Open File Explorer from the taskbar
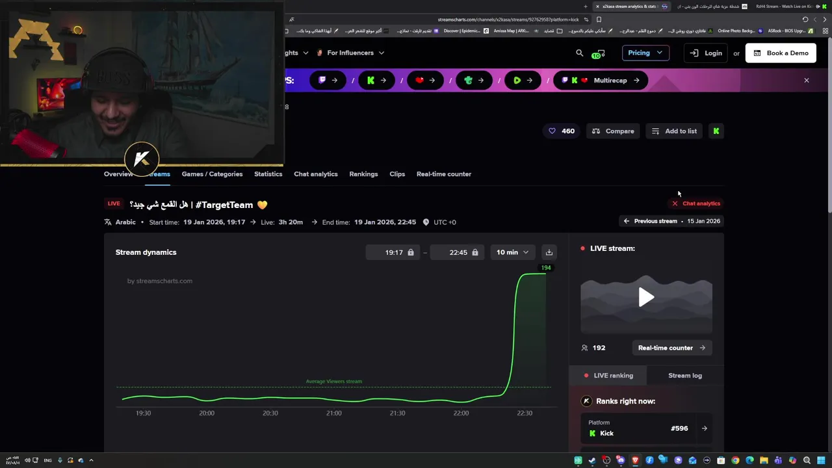The width and height of the screenshot is (832, 468). point(764,460)
